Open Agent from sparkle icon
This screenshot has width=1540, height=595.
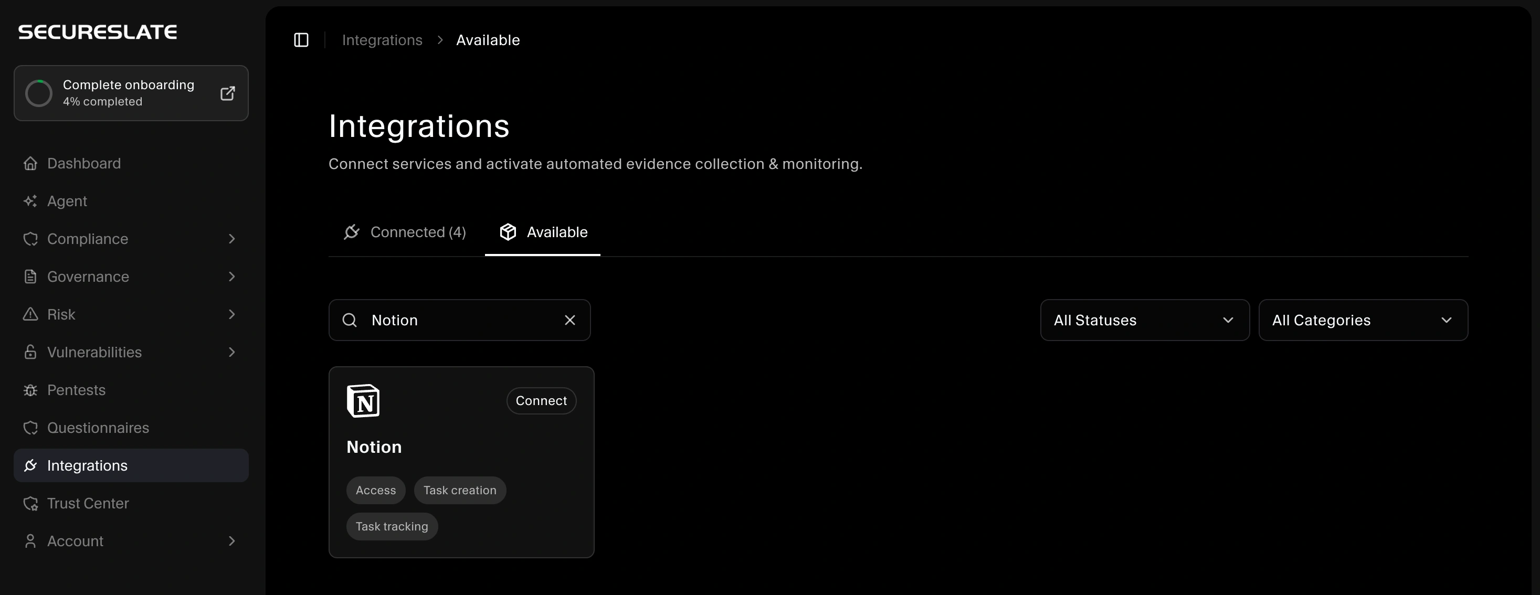[x=30, y=201]
